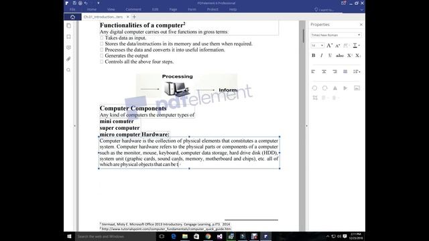Click the 'Computer Components' heading text

[x=133, y=108]
